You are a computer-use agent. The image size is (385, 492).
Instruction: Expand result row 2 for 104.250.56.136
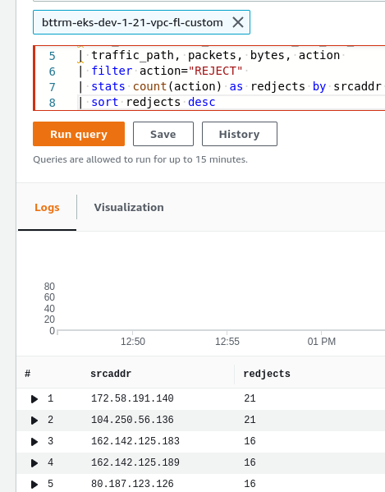point(34,421)
